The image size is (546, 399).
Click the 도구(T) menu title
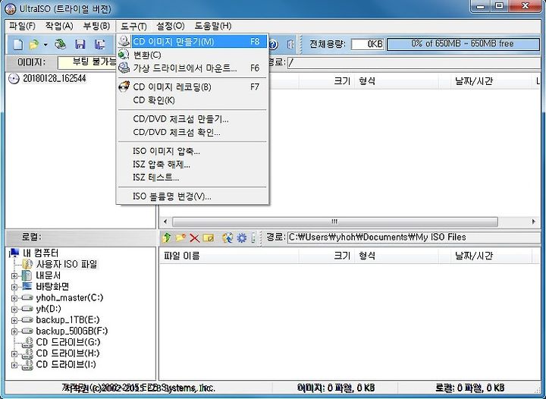133,26
